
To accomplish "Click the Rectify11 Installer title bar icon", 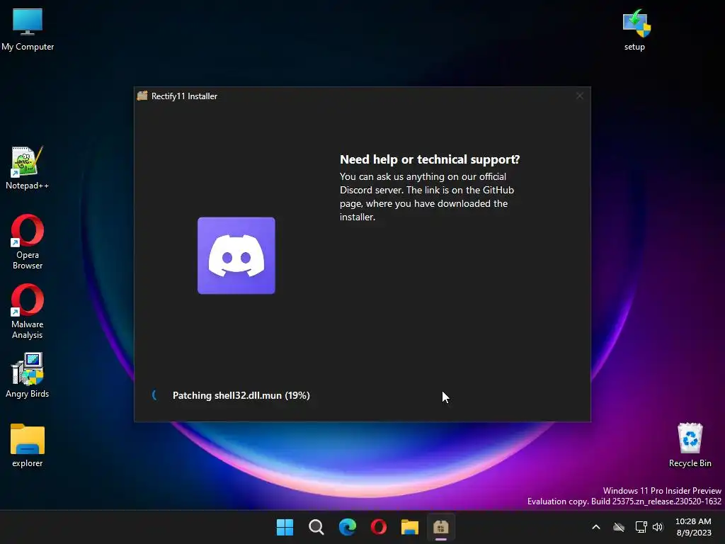I will [142, 96].
